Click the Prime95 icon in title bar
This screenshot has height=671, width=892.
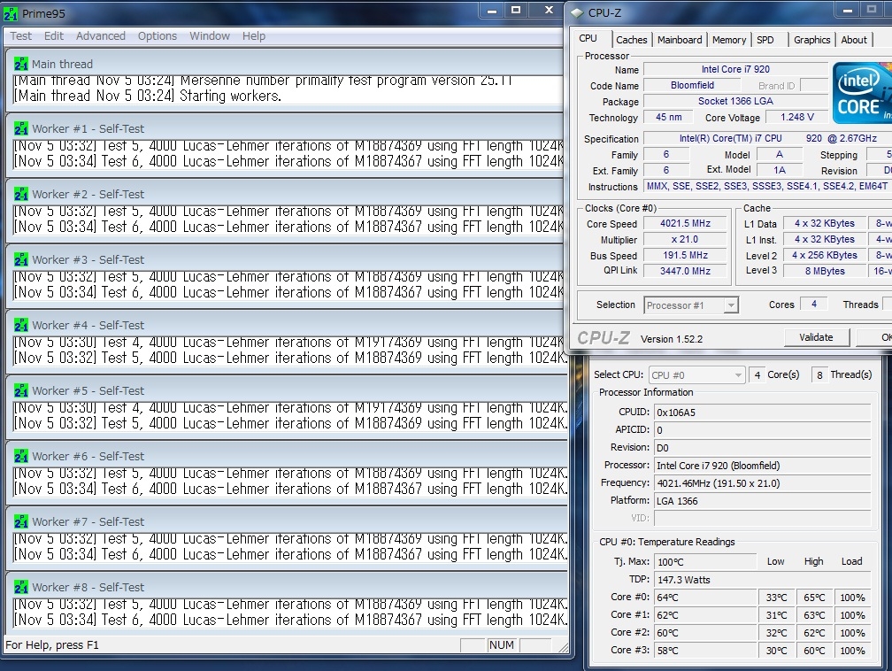[x=12, y=13]
